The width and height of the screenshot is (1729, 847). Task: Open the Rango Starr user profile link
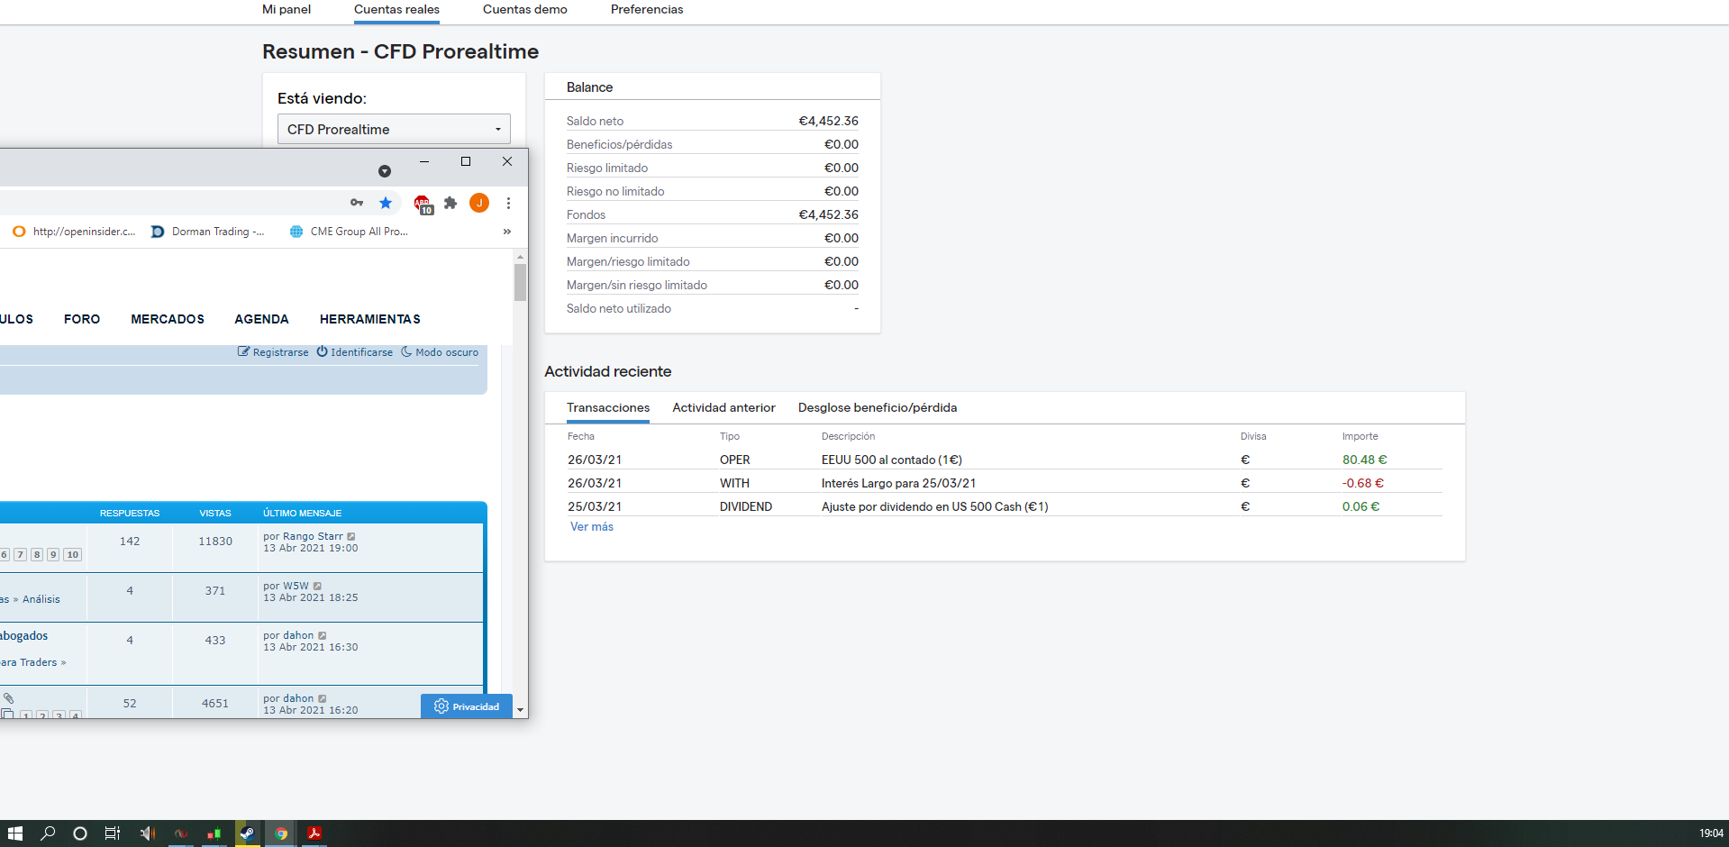point(313,536)
